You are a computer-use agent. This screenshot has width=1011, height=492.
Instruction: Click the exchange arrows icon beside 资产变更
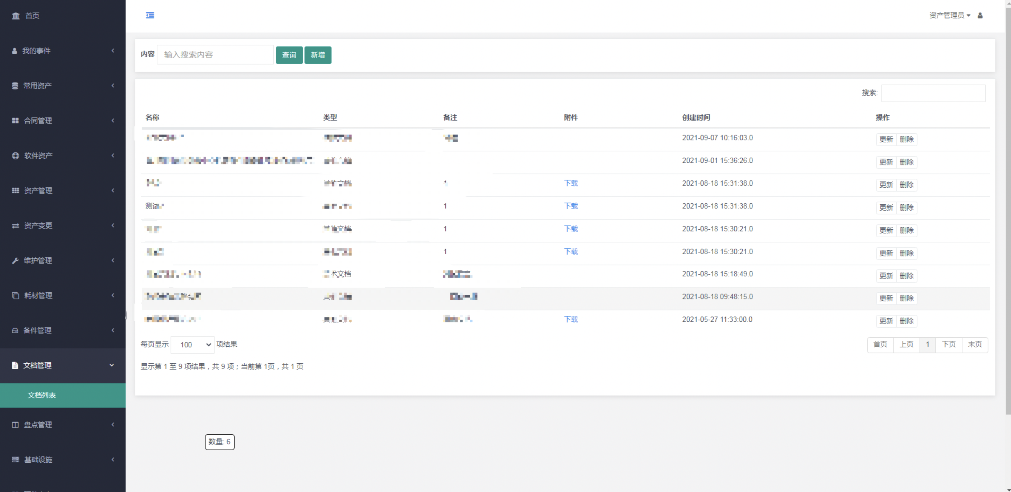(15, 225)
